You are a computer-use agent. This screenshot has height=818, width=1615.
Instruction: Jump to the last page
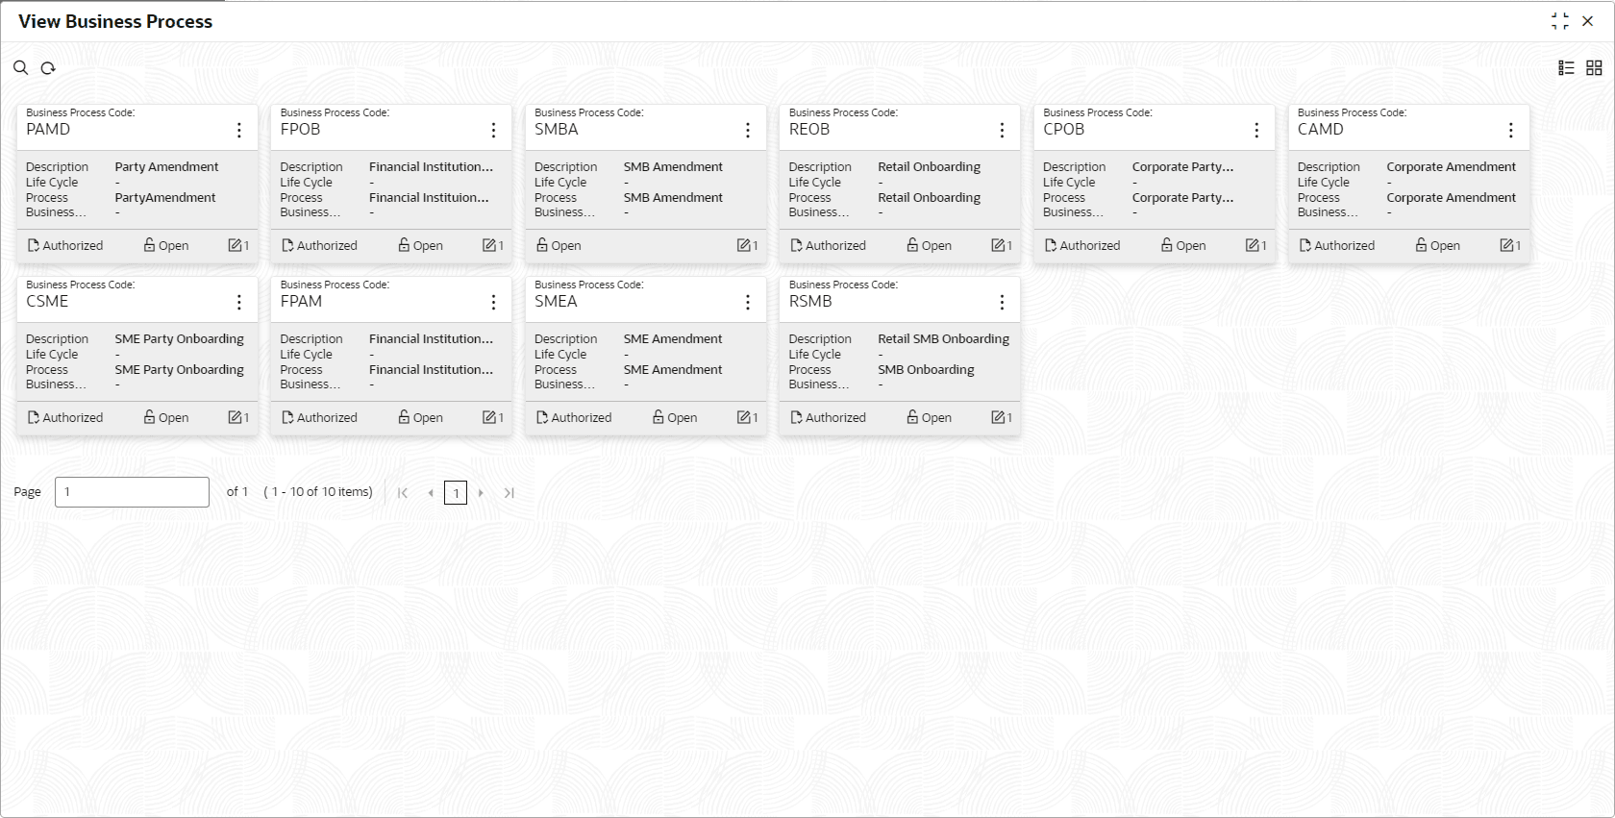click(x=509, y=492)
